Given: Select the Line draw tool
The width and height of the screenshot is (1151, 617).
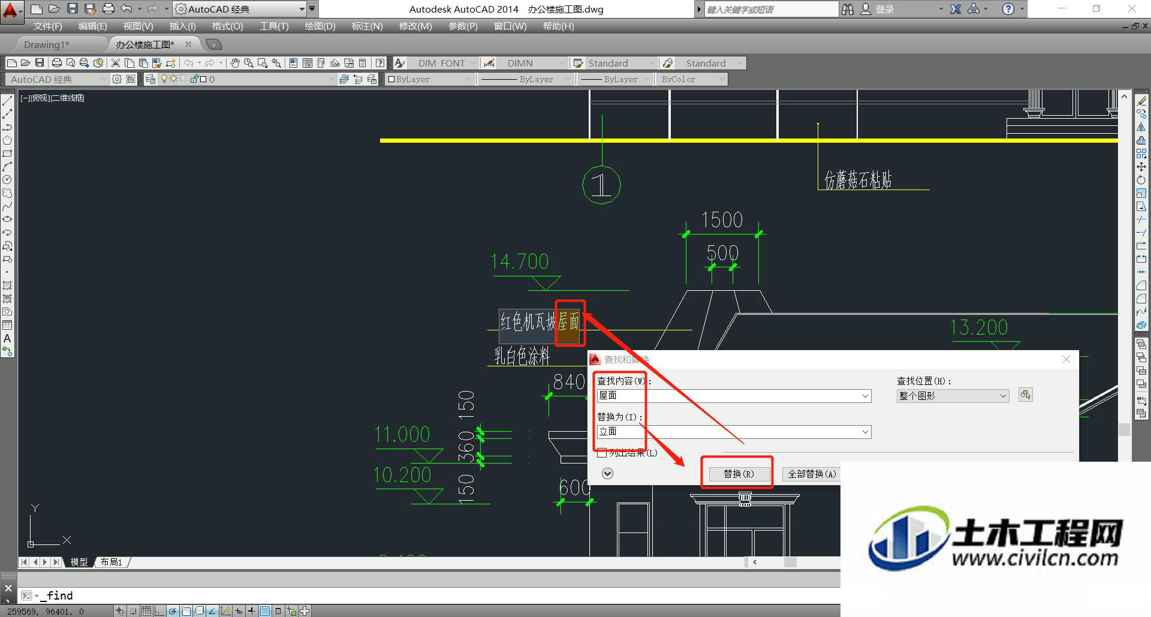Looking at the screenshot, I should [7, 101].
